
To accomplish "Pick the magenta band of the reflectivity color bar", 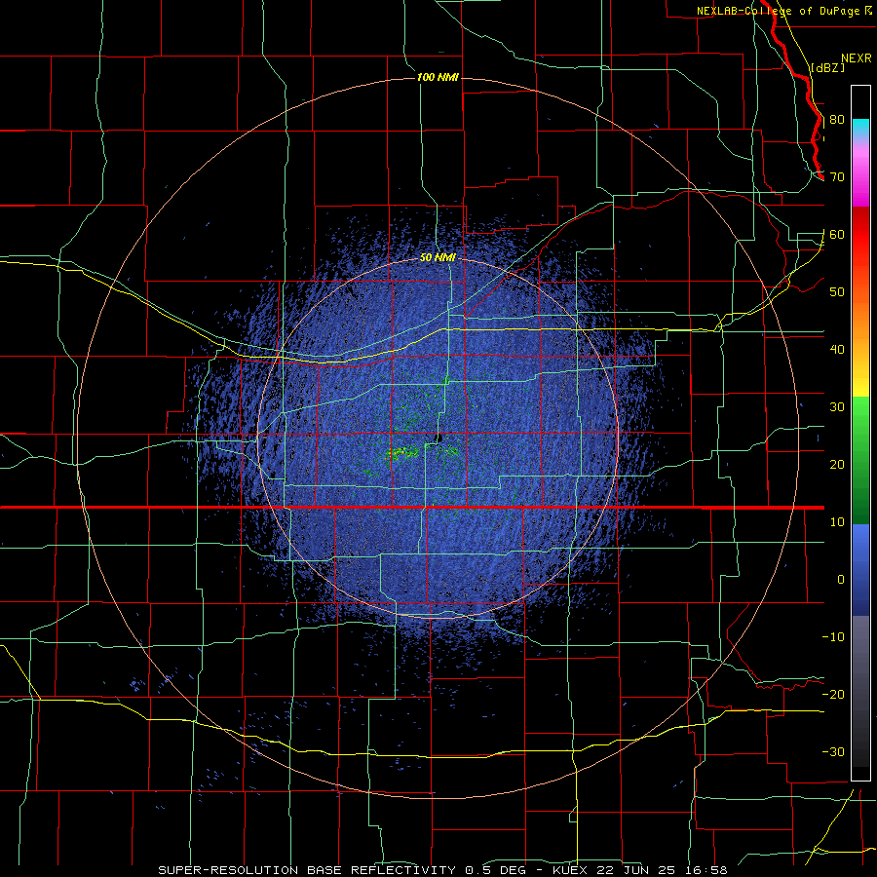I will point(860,177).
